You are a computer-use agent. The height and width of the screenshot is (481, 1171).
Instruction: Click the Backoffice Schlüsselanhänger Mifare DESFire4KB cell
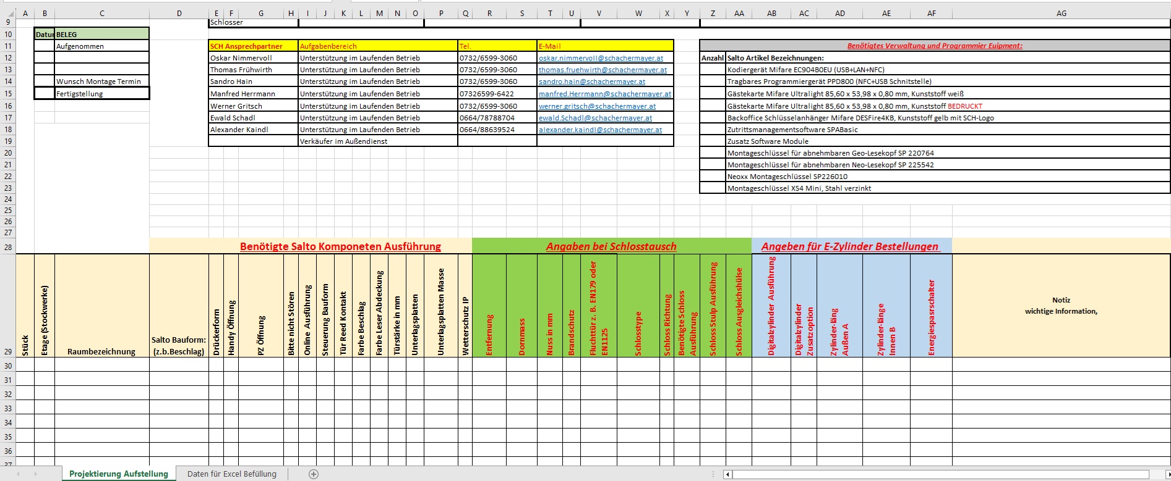948,118
